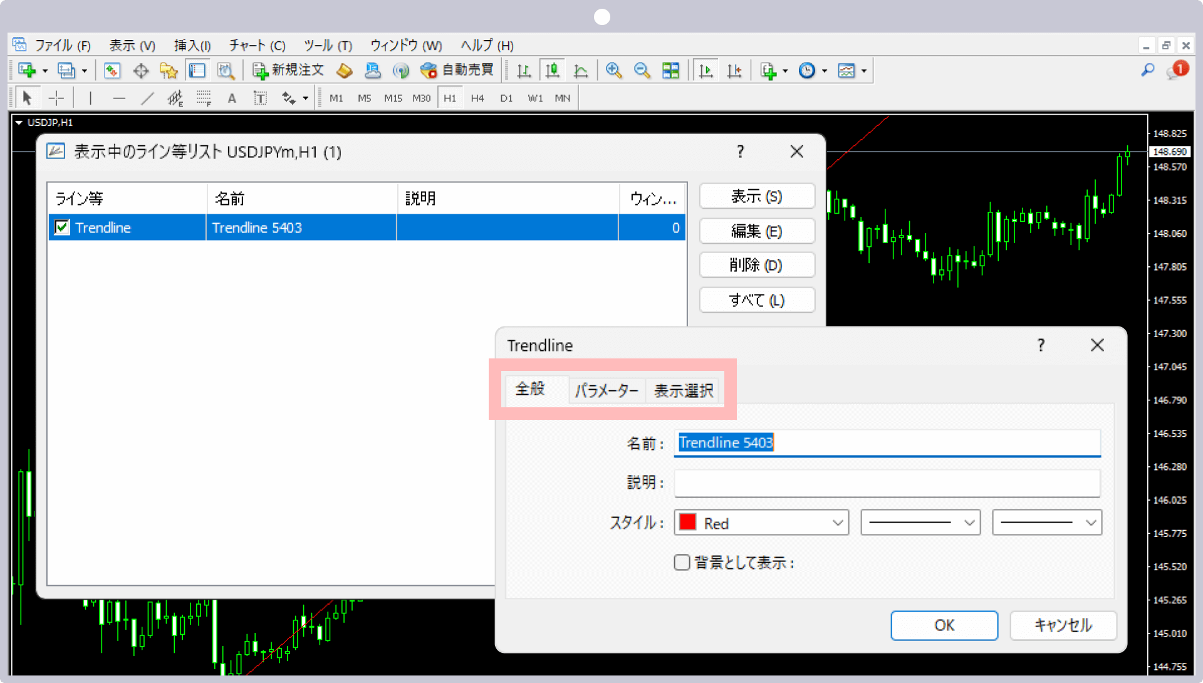Switch chart to candlesticks icon
This screenshot has width=1203, height=683.
pyautogui.click(x=552, y=71)
